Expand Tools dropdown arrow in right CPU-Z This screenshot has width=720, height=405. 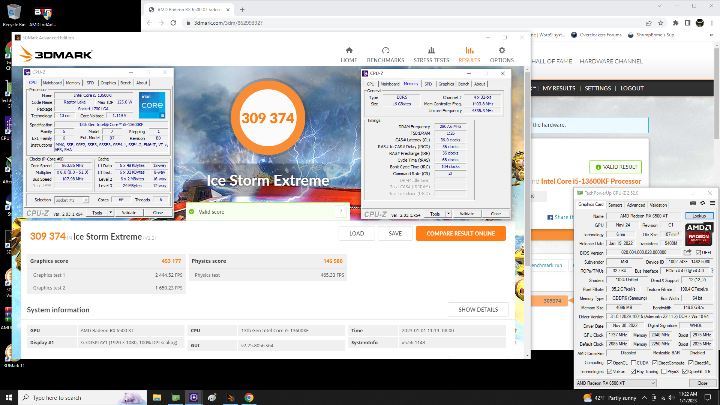point(448,214)
